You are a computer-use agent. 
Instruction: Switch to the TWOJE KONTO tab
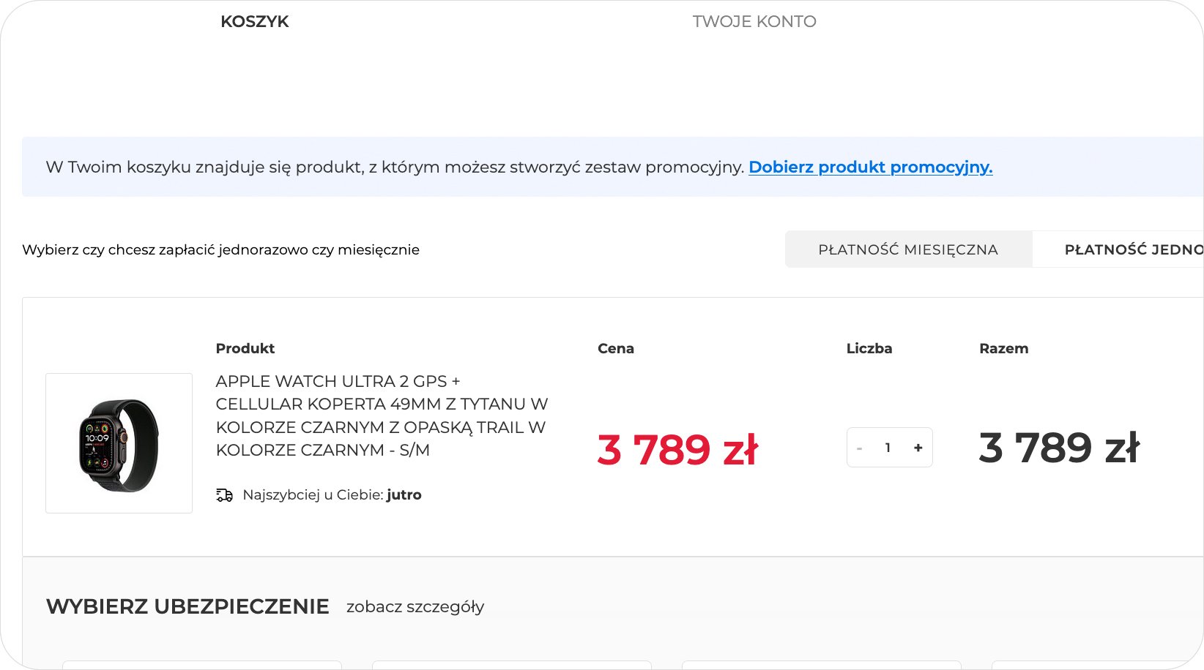pos(754,22)
